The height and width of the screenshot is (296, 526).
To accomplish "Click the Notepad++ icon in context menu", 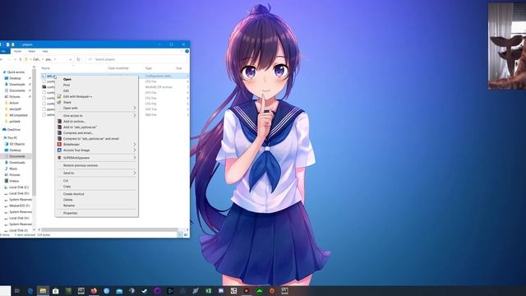I will pos(59,97).
